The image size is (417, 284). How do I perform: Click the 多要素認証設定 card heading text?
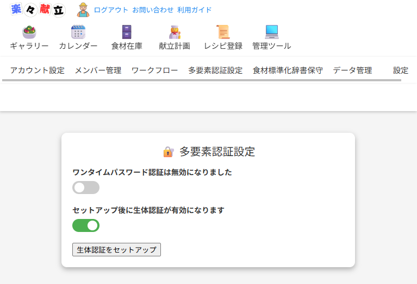[217, 152]
